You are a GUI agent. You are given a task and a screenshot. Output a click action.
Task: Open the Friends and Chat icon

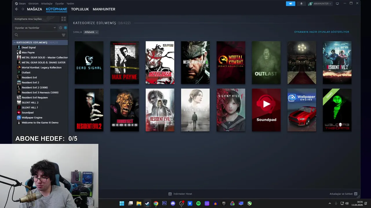[356, 194]
